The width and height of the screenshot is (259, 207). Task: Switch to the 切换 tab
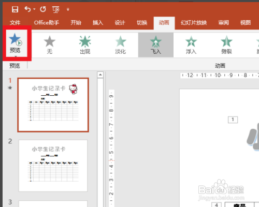(142, 23)
